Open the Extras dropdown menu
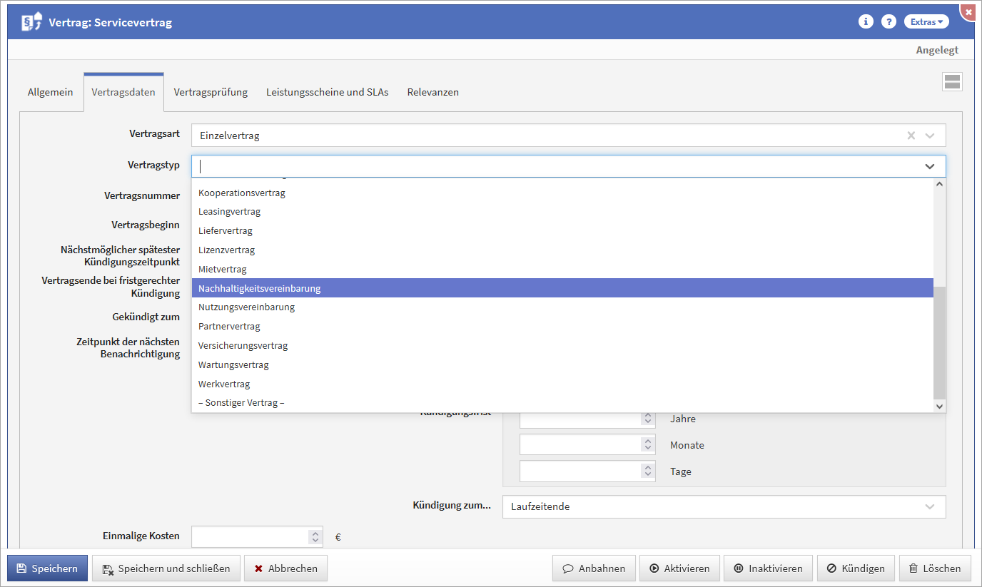The height and width of the screenshot is (587, 982). coord(926,22)
